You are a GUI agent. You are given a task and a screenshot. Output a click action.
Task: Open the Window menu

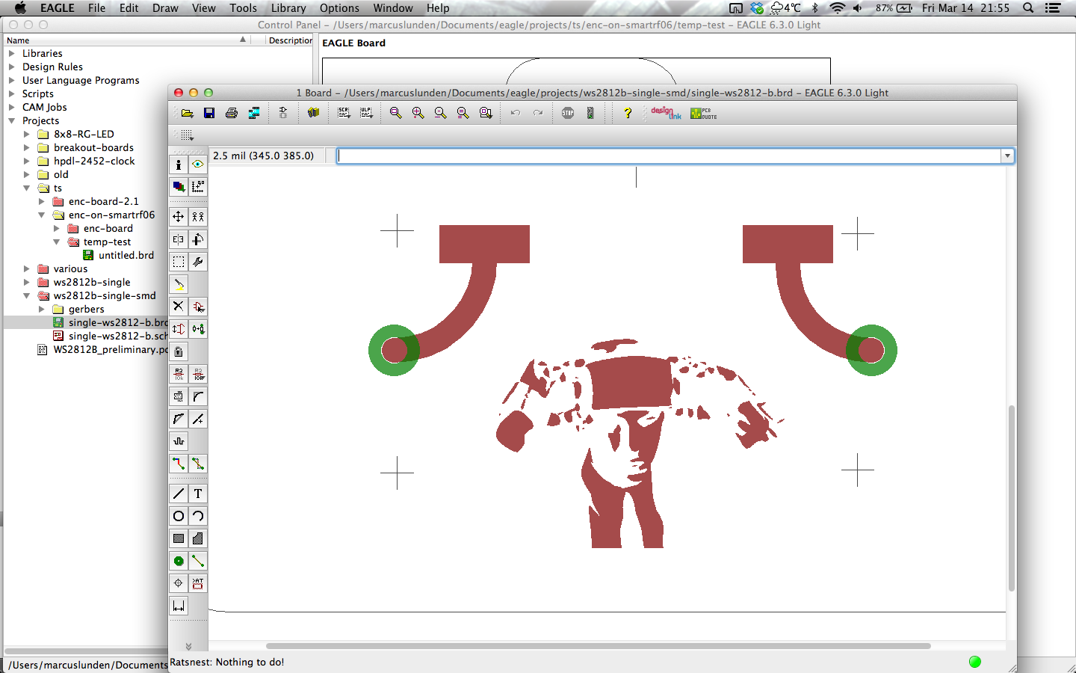pyautogui.click(x=393, y=8)
